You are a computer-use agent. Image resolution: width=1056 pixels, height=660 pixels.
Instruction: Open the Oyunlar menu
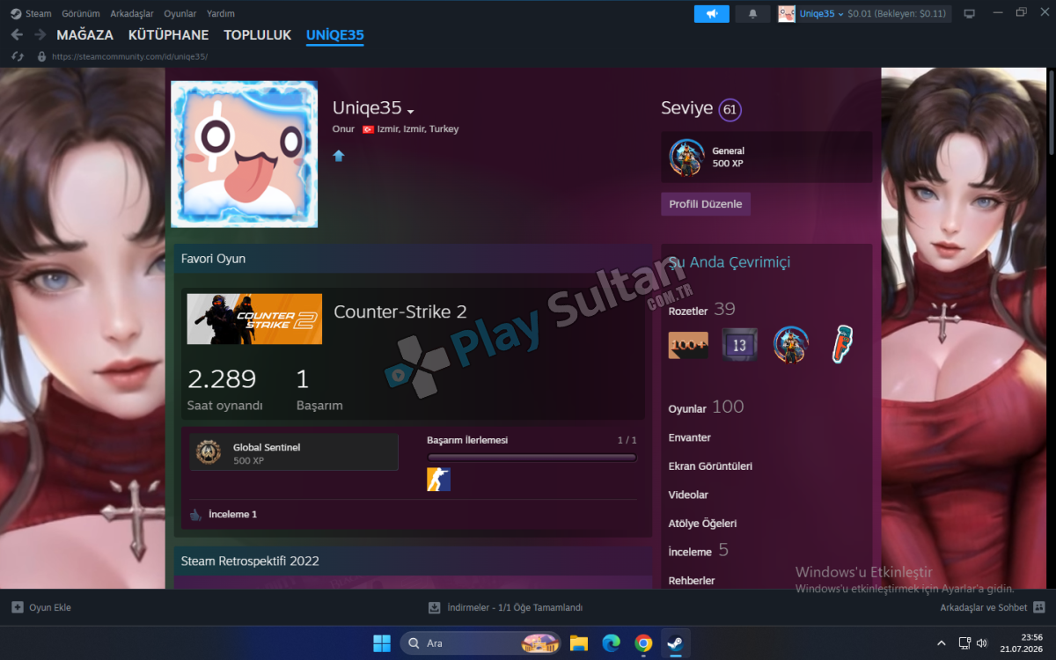click(x=180, y=14)
